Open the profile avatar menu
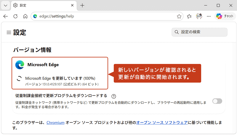Screen dimensions: 237x135 click(199, 16)
